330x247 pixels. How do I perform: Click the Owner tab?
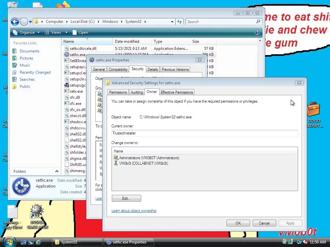pyautogui.click(x=152, y=92)
